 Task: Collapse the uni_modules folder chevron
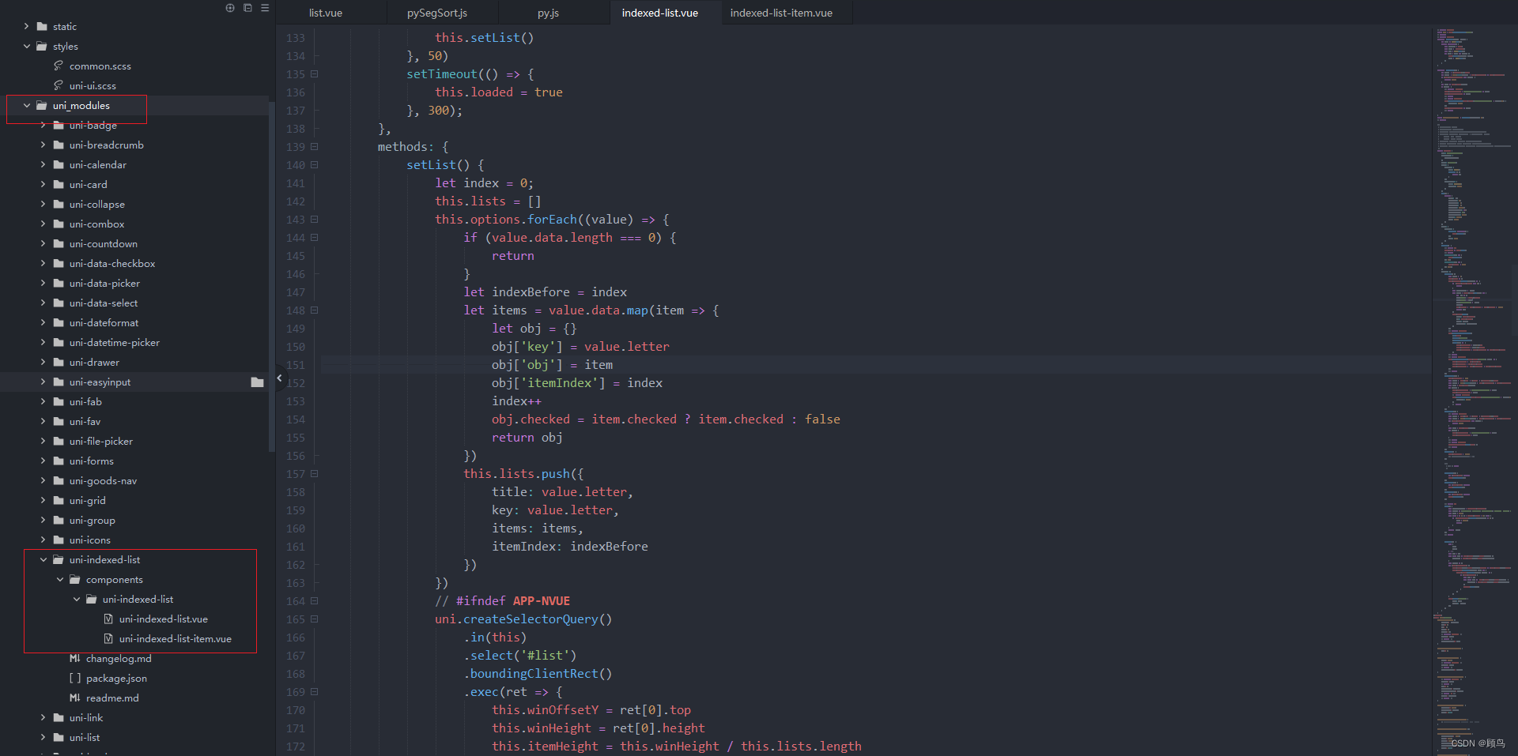coord(26,106)
